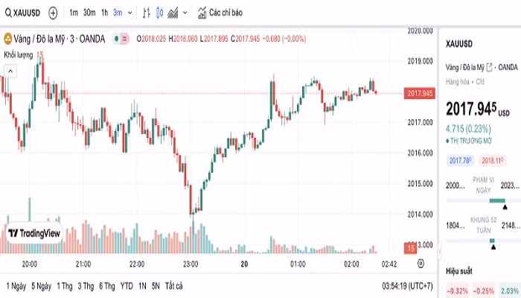
Task: Open the 'Các chỉ báo' indicators icon
Action: [202, 13]
